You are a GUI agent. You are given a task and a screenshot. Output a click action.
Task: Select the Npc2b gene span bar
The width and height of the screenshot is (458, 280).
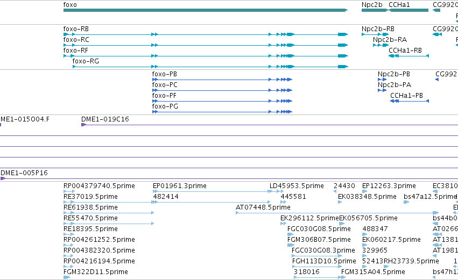[375, 10]
